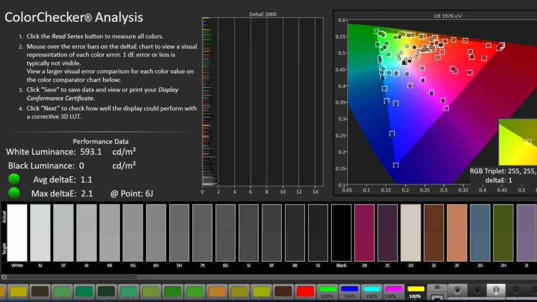
Task: Click the highlighted light-gray button in bottom toolbar
Action: click(x=496, y=290)
